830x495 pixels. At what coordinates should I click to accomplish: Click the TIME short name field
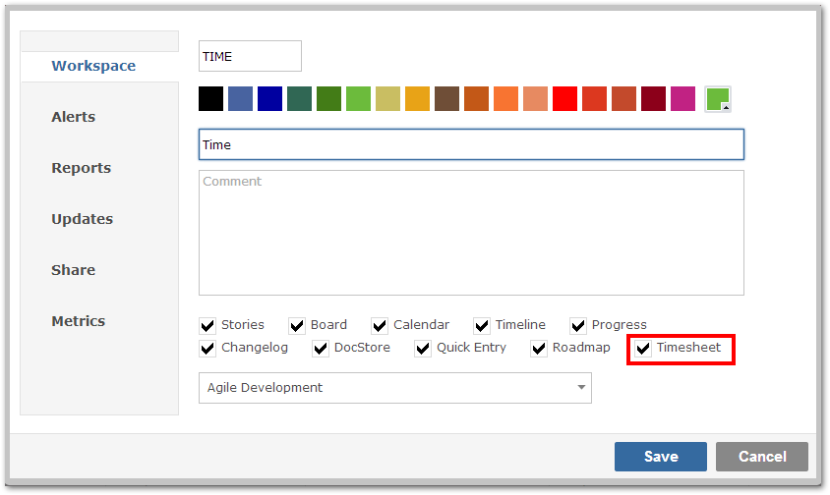pos(250,56)
